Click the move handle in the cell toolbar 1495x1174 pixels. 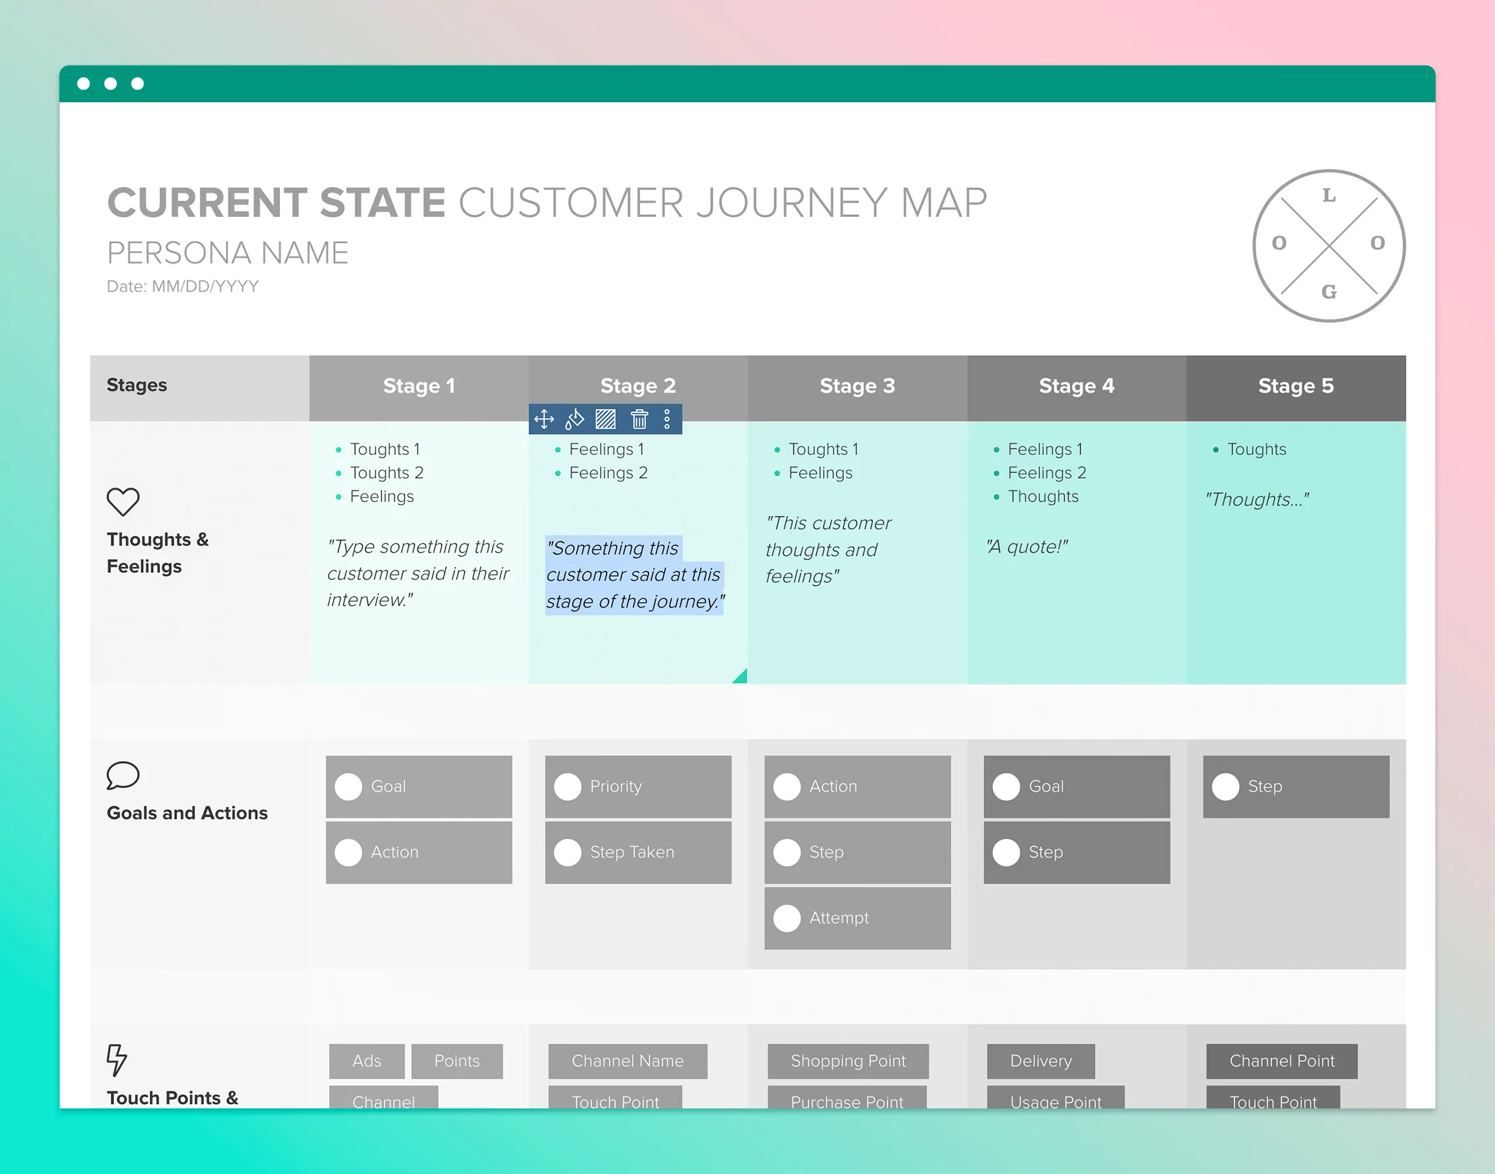click(544, 420)
